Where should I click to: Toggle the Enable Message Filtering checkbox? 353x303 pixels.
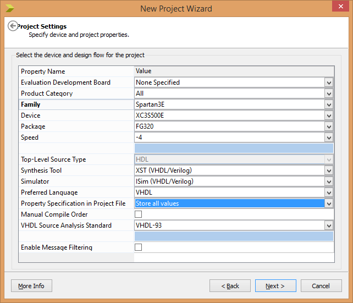click(x=138, y=247)
